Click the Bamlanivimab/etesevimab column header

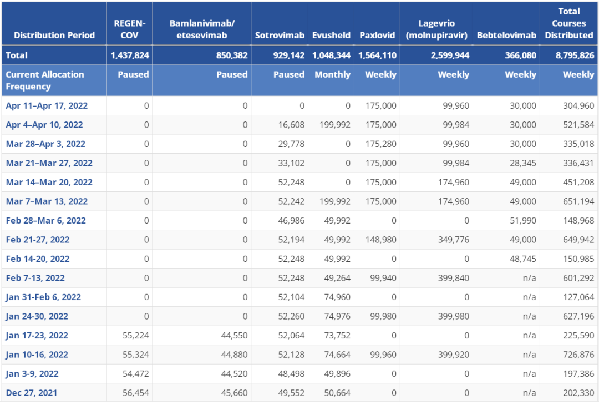click(x=202, y=29)
